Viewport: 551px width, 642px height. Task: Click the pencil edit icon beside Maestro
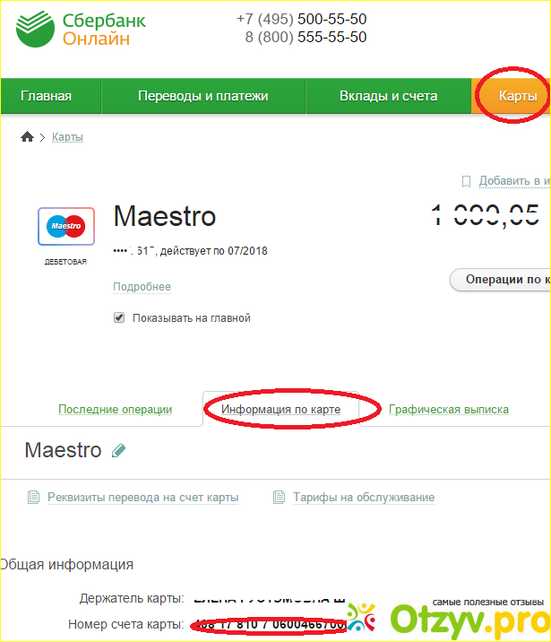(x=118, y=451)
